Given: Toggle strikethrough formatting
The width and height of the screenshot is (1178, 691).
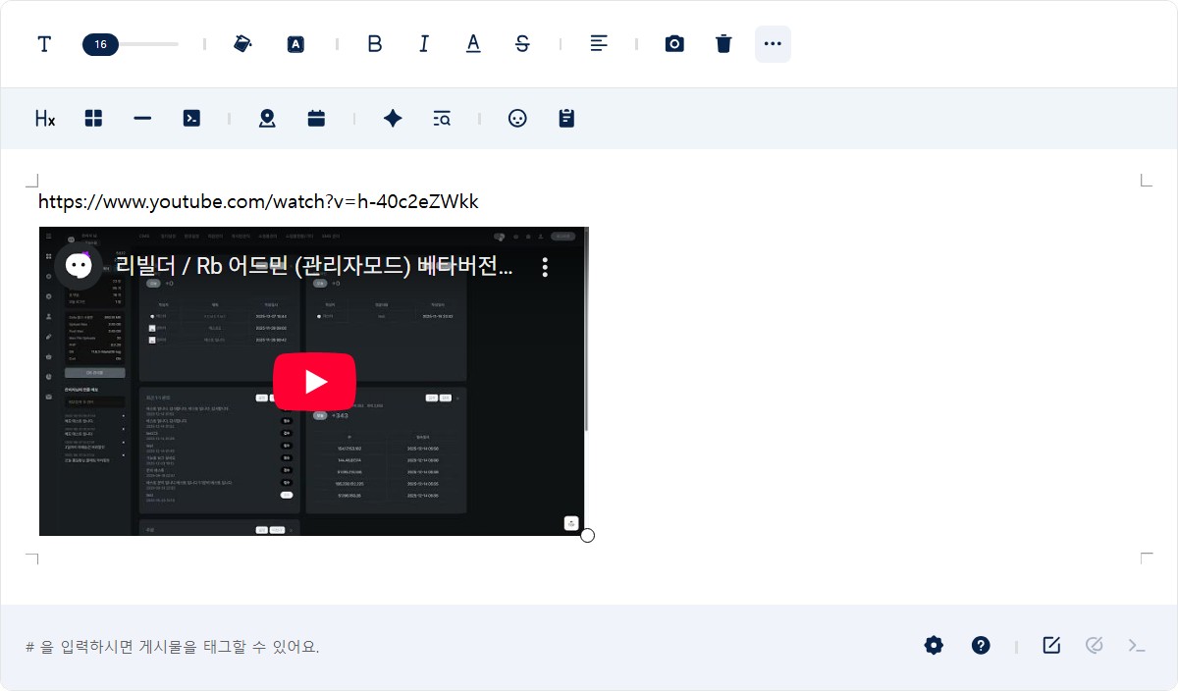Looking at the screenshot, I should click(522, 43).
